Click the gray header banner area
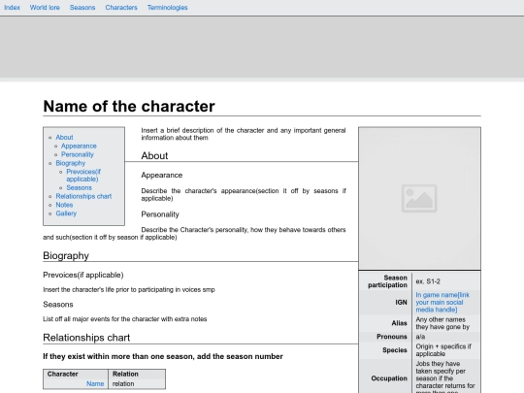Screen dimensions: 524x393 point(262,47)
